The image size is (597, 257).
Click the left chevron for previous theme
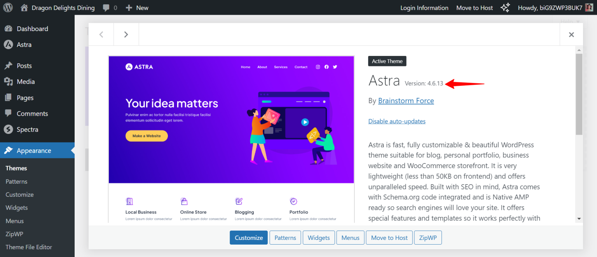point(101,34)
